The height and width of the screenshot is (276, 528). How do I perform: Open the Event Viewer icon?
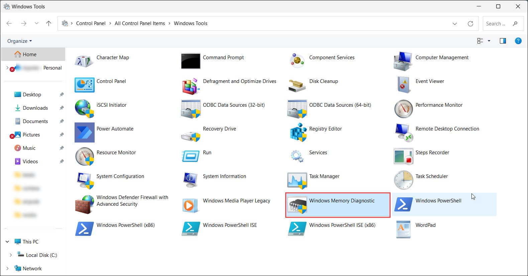pyautogui.click(x=403, y=85)
